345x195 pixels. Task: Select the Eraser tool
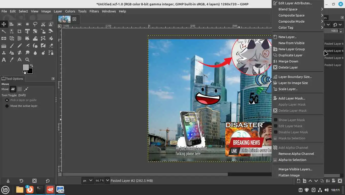51,46
